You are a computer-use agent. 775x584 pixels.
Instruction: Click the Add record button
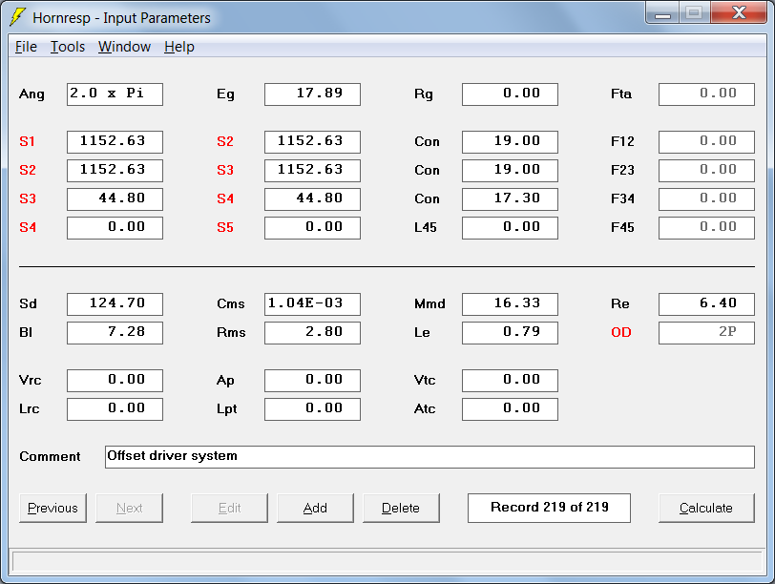[x=315, y=508]
